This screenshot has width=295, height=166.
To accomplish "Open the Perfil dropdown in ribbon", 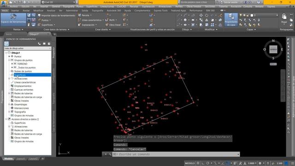I will [x=111, y=20].
